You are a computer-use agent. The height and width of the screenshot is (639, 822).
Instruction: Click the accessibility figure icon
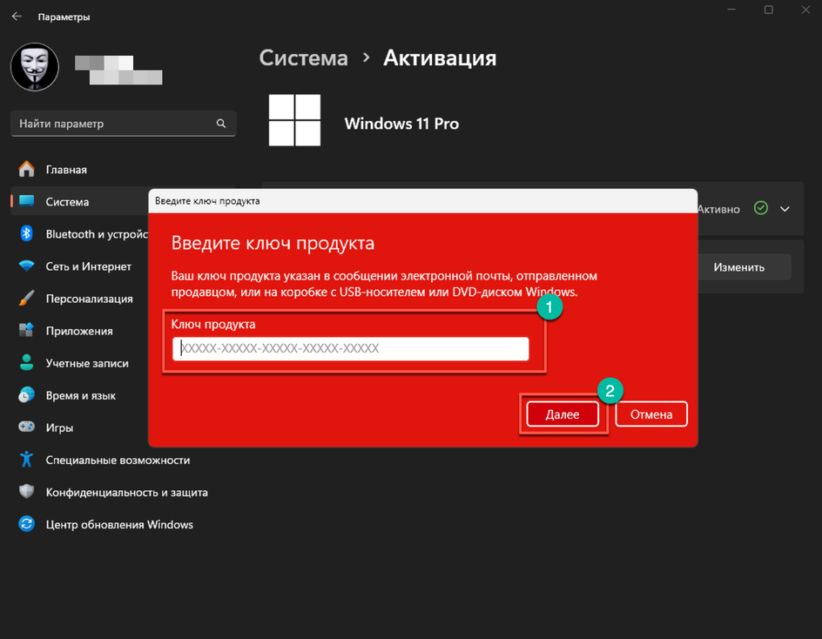pos(26,460)
